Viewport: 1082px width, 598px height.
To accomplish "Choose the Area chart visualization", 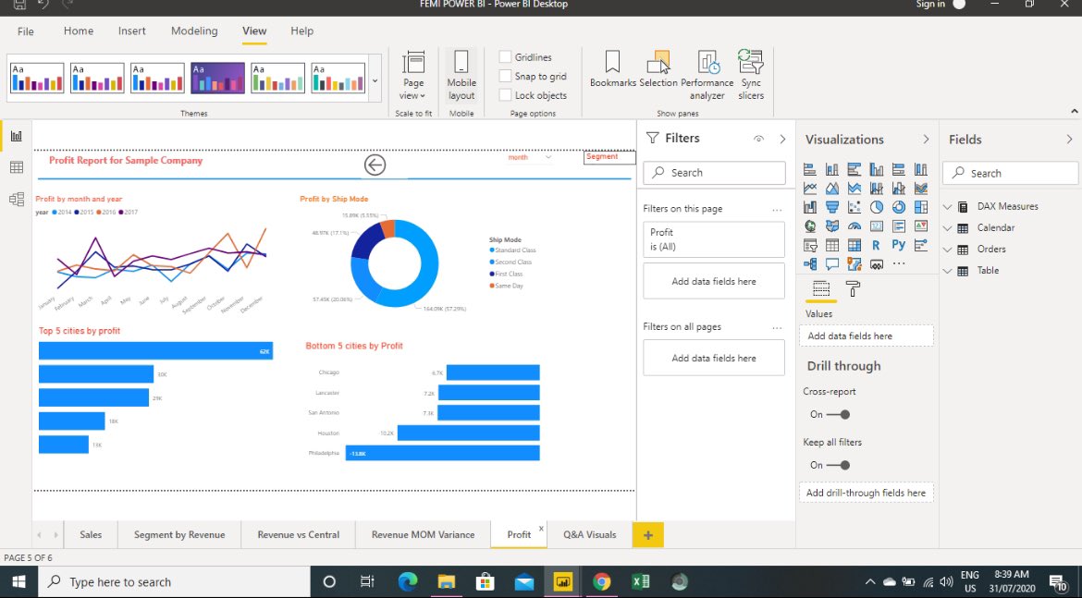I will tap(832, 189).
